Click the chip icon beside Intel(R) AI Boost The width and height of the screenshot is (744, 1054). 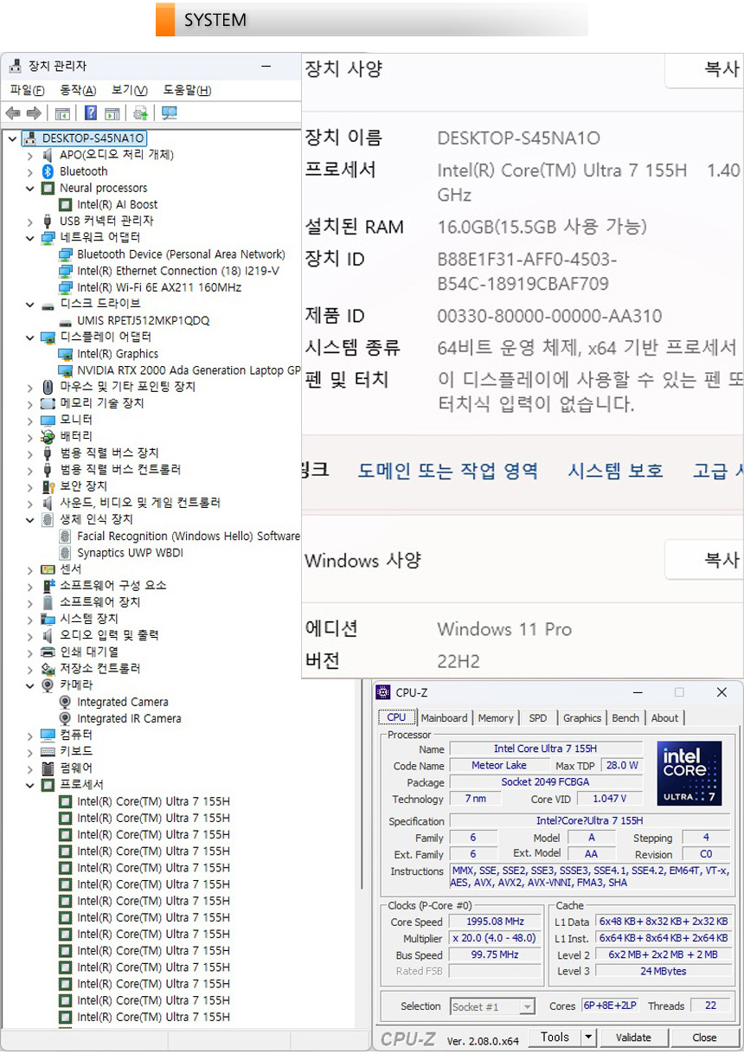(65, 205)
